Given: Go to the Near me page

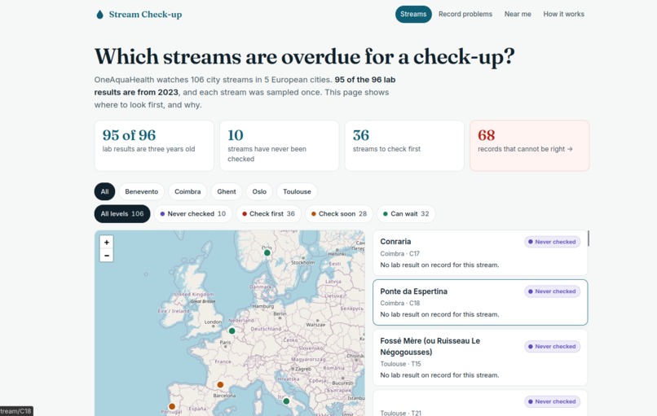Looking at the screenshot, I should (518, 14).
